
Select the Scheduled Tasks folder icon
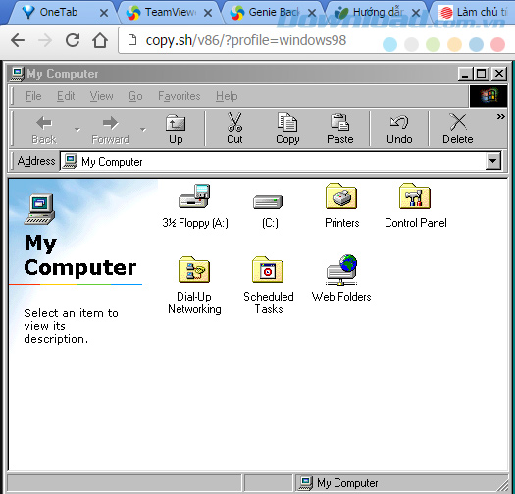pyautogui.click(x=268, y=270)
